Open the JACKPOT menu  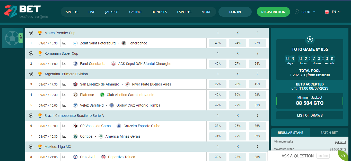[x=112, y=12]
